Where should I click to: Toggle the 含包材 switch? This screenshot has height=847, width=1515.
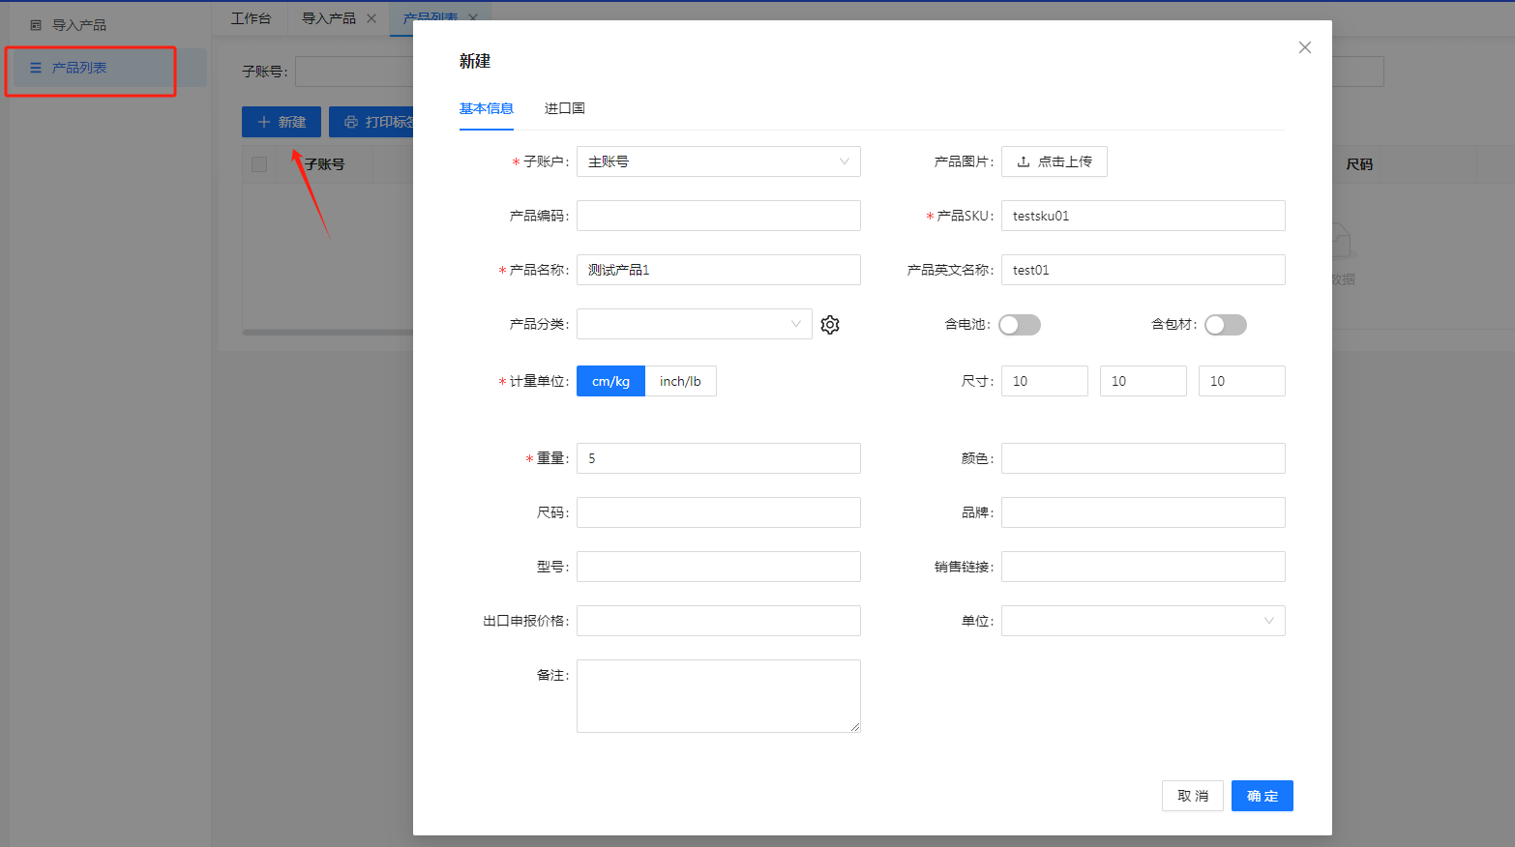point(1226,325)
